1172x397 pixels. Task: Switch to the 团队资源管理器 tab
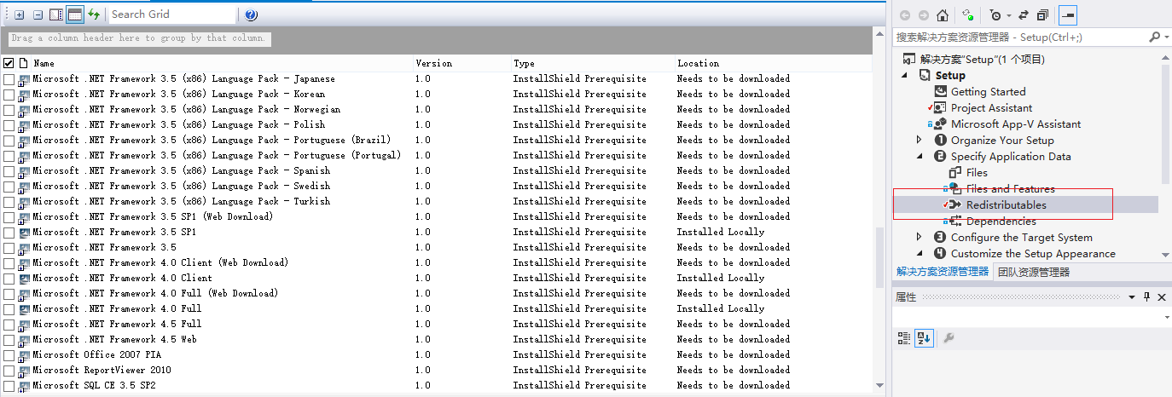point(1033,273)
